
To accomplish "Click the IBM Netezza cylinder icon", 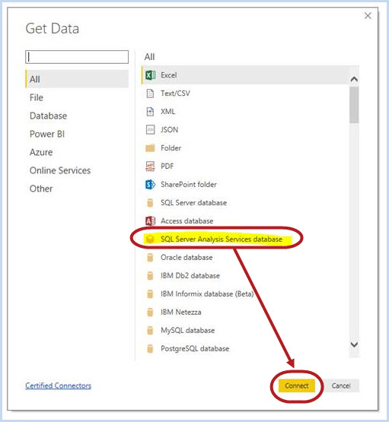I will click(x=150, y=313).
